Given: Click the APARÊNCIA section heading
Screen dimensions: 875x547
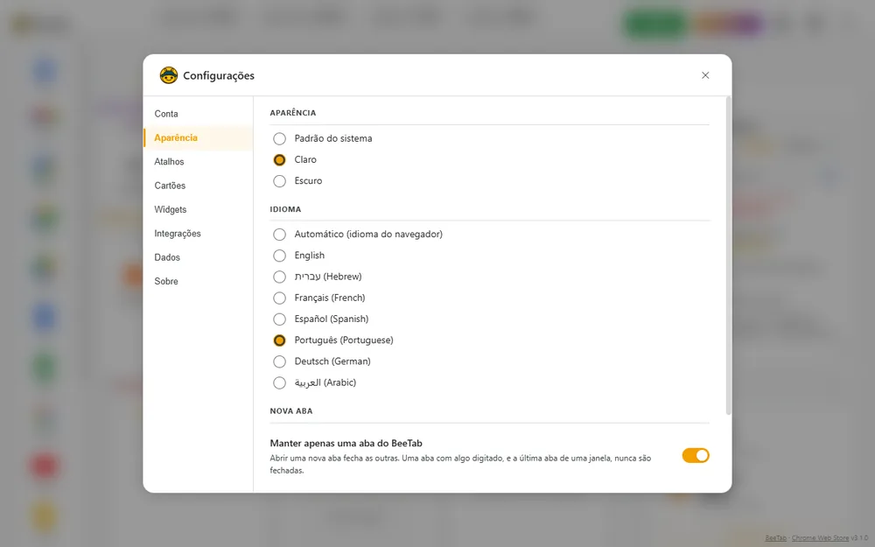Looking at the screenshot, I should click(x=293, y=113).
